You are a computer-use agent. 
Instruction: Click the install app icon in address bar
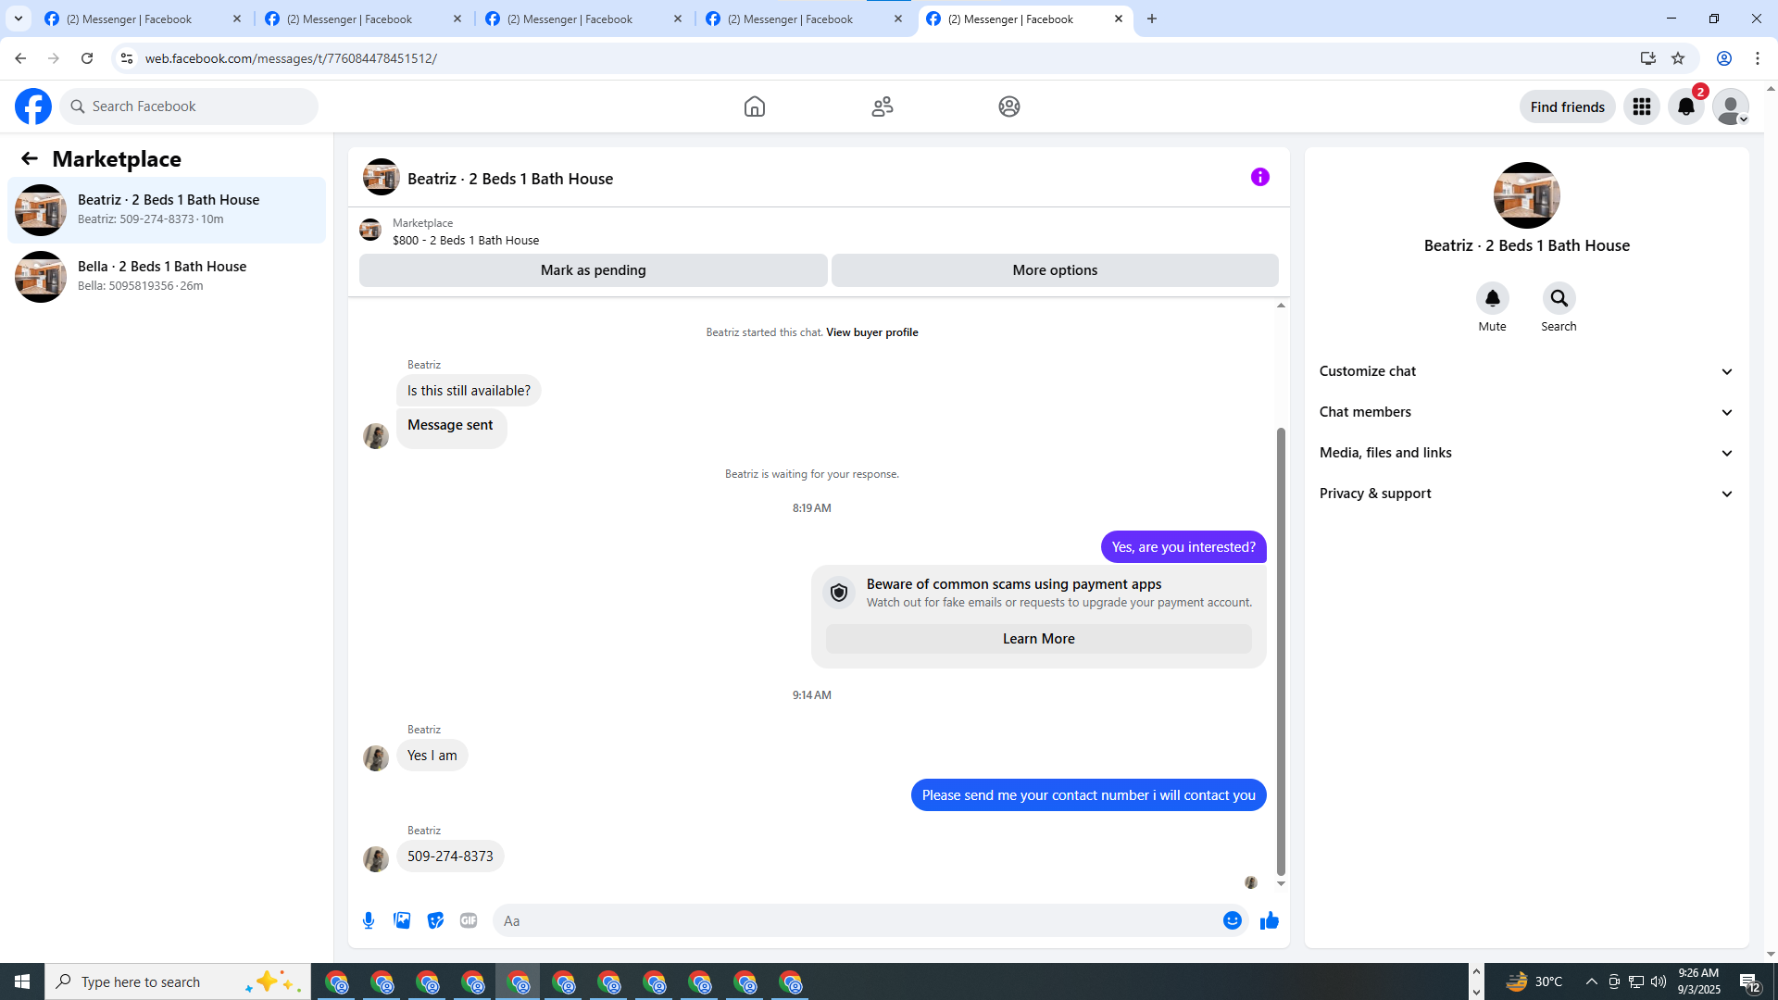pos(1648,58)
